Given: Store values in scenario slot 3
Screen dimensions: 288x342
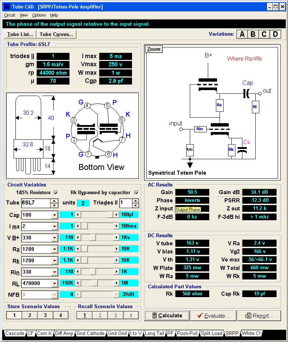Looking at the screenshot, I should point(45,315).
